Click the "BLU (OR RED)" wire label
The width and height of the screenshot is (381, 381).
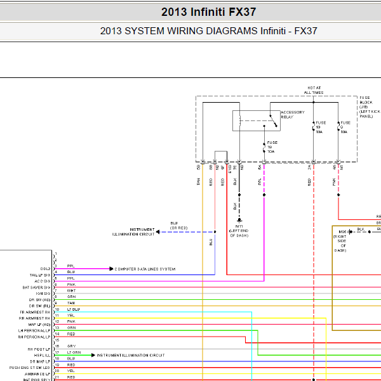coord(178,226)
